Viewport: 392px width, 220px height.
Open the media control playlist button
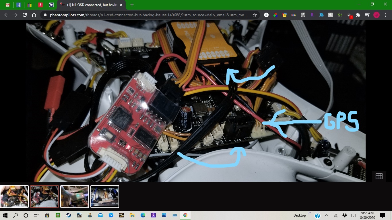[367, 15]
